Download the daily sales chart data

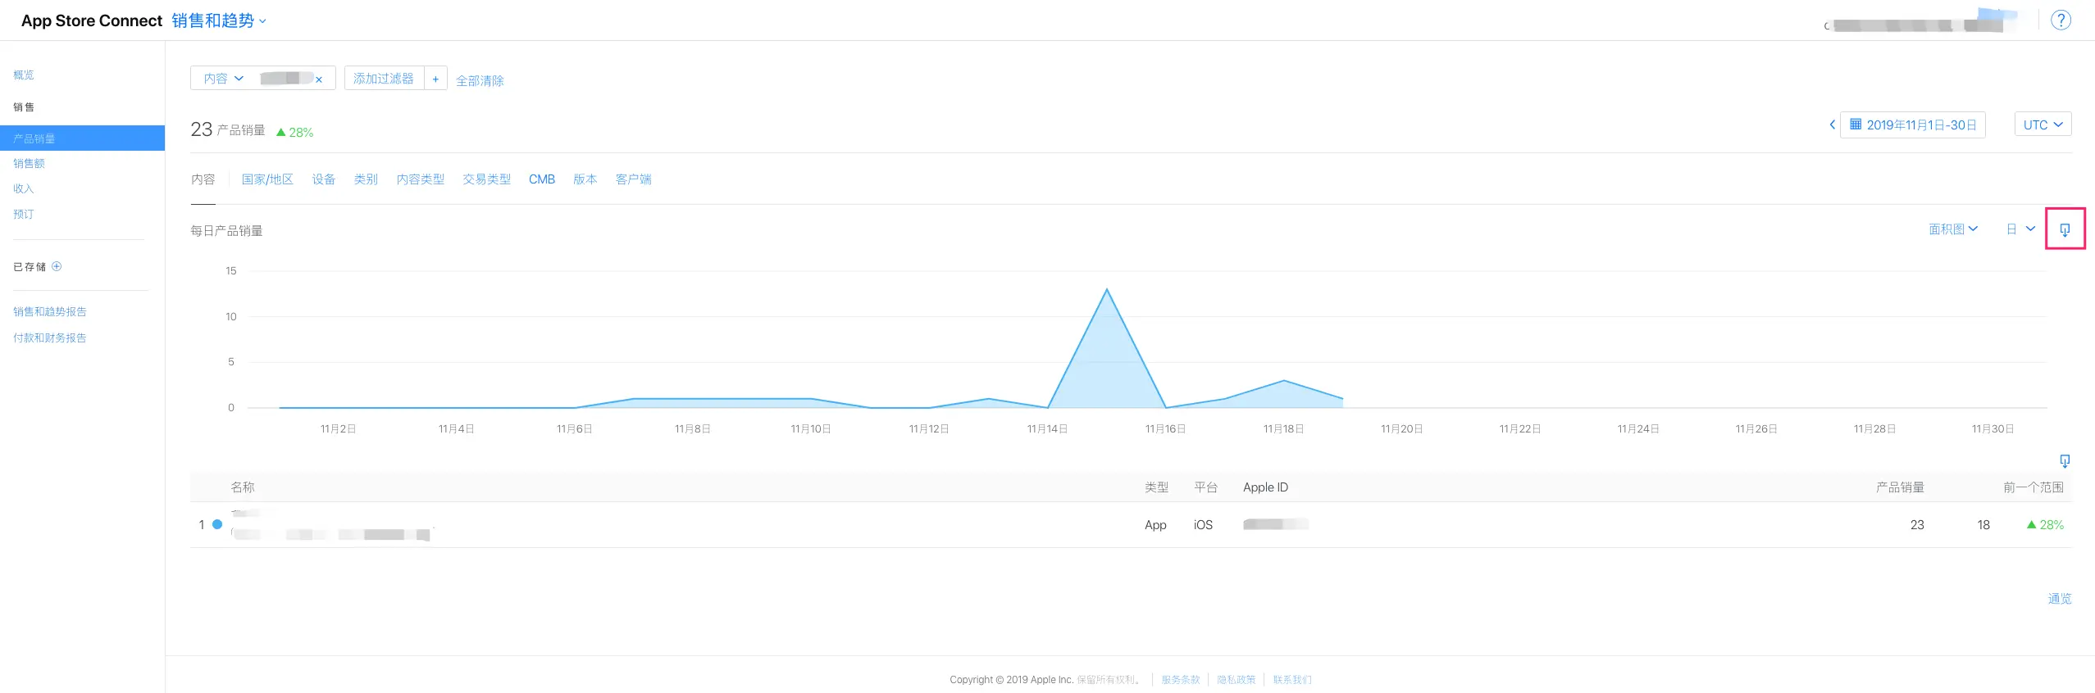[2065, 230]
